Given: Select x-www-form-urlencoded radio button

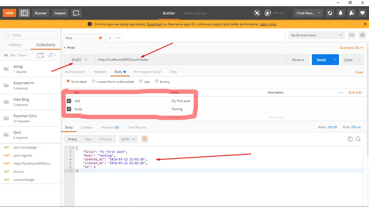Looking at the screenshot, I should tap(93, 81).
